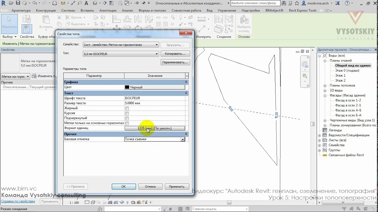
Task: Select the Text 'A' tool in quick access toolbar
Action: pos(86,3)
